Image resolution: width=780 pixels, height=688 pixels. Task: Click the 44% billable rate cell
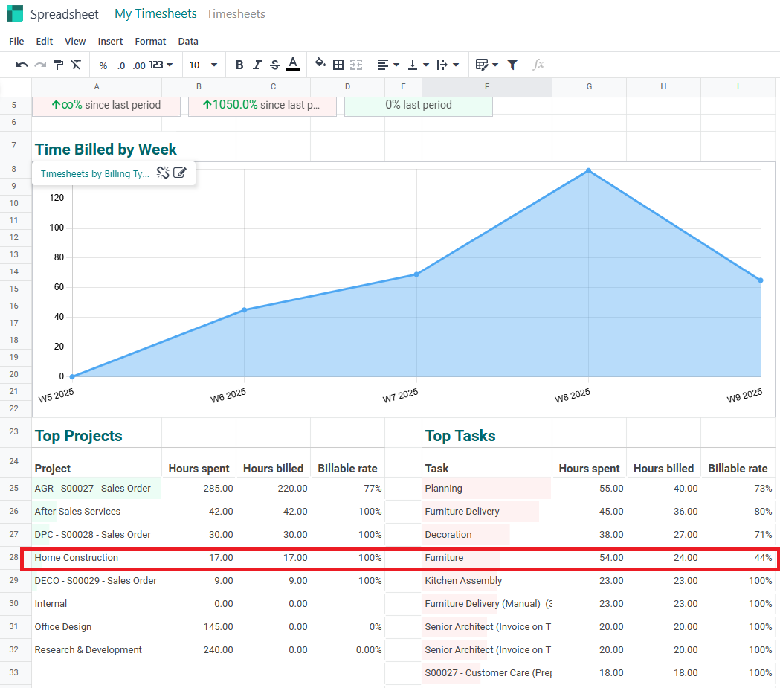(738, 558)
